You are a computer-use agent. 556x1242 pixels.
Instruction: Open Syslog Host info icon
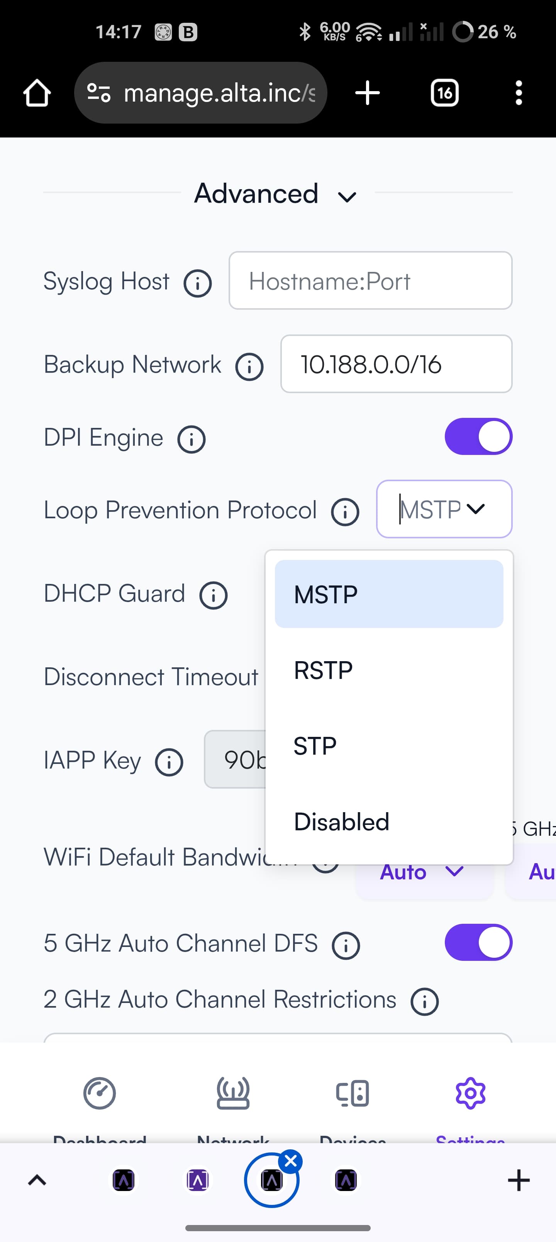[198, 283]
